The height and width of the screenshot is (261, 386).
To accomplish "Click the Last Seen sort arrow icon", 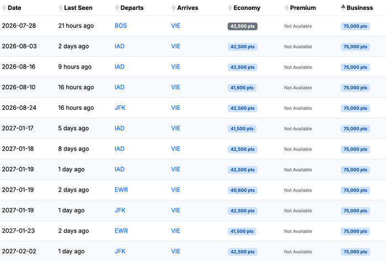I will (61, 8).
